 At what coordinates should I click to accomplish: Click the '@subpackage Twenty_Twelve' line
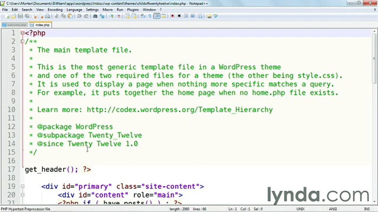pos(89,135)
